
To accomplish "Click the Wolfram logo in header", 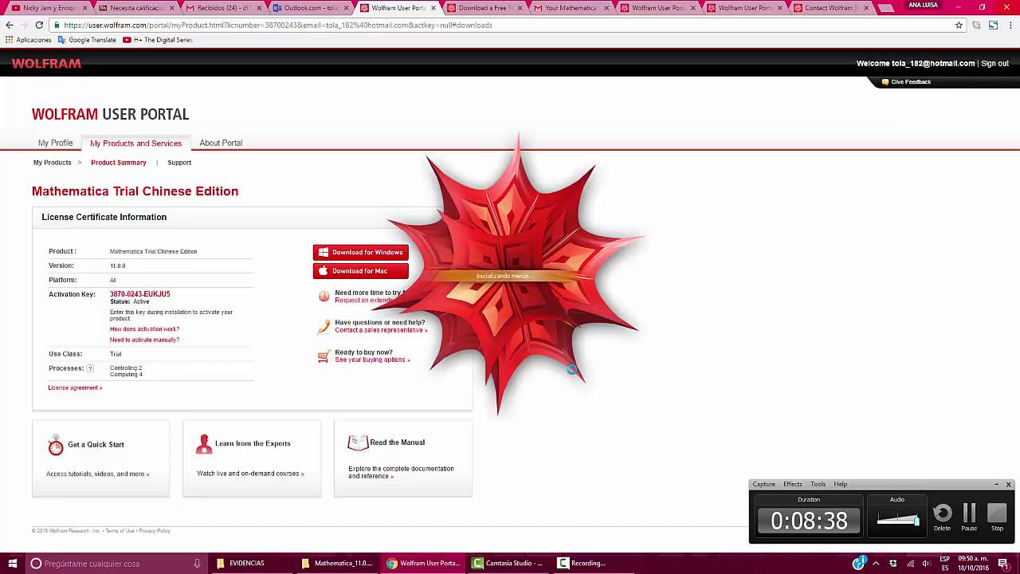I will [46, 64].
